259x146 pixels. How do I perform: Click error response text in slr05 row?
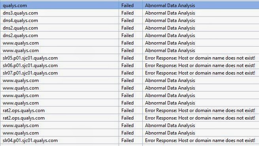pos(200,58)
